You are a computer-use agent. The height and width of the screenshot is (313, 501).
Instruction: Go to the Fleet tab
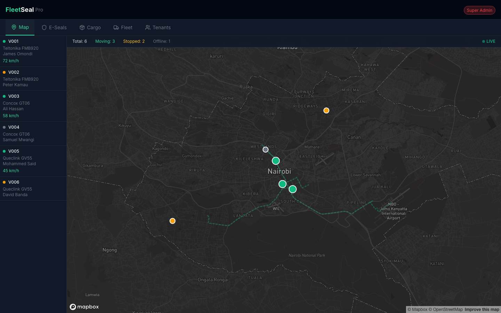point(123,27)
